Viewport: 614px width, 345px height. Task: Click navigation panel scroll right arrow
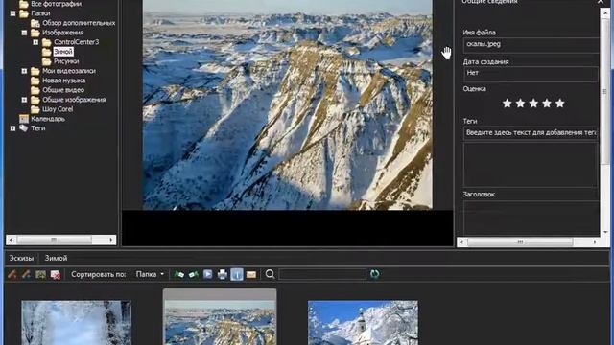coord(111,240)
